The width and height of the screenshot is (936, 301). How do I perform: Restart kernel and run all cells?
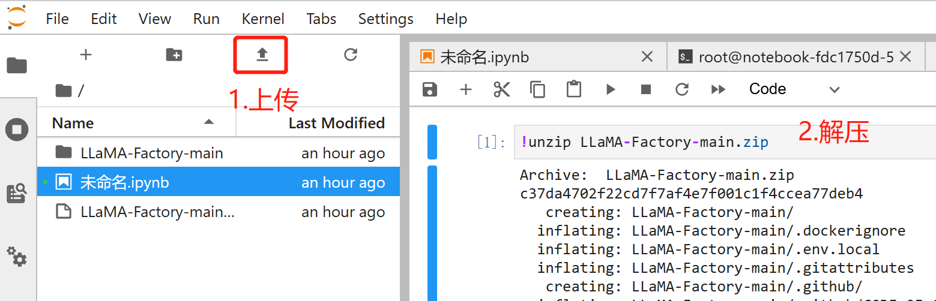point(718,89)
